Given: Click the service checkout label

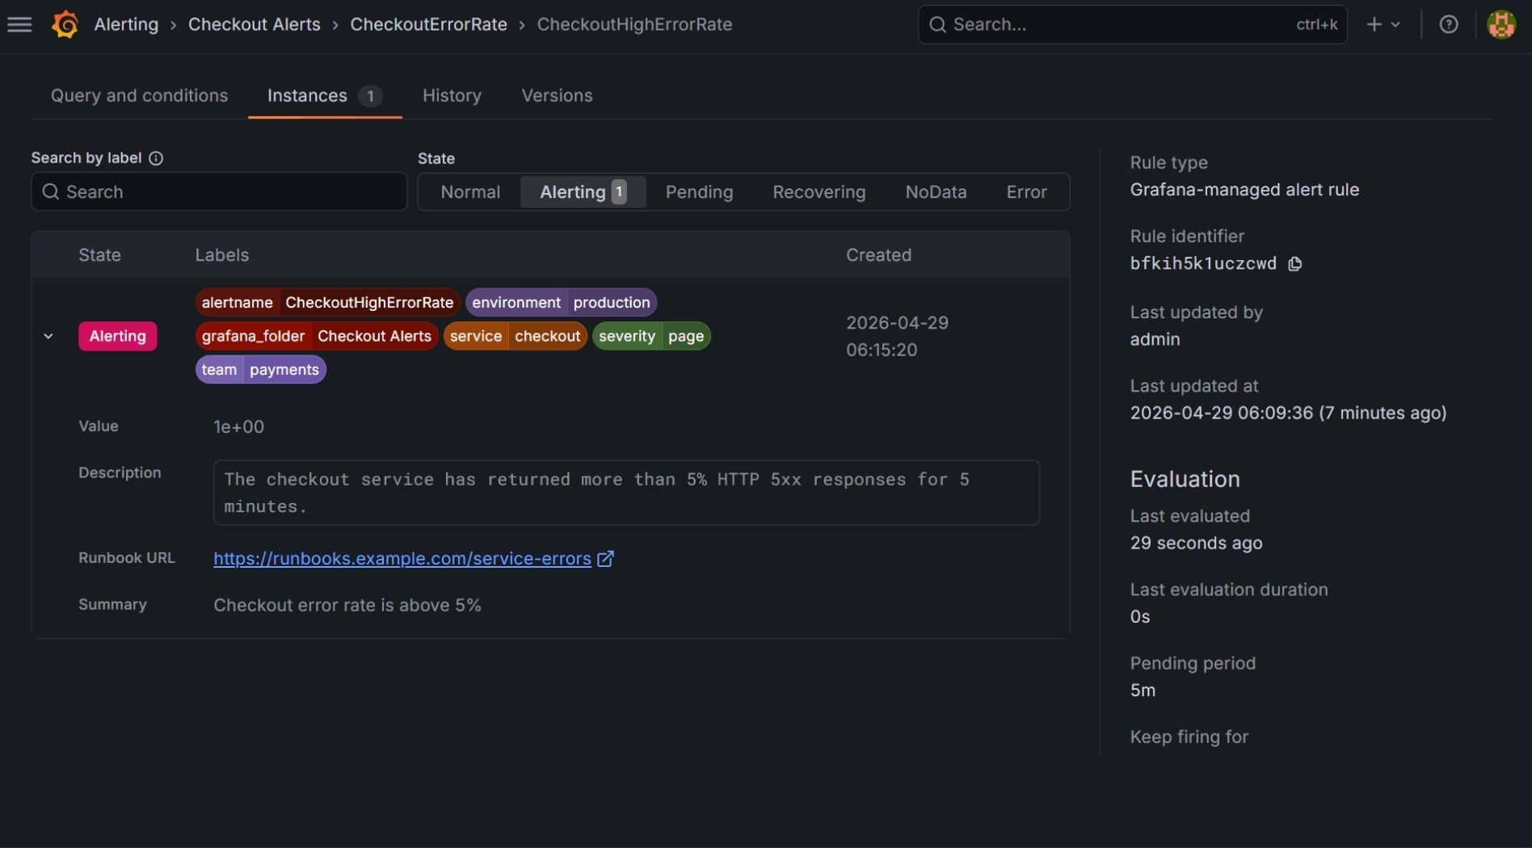Looking at the screenshot, I should 515,337.
